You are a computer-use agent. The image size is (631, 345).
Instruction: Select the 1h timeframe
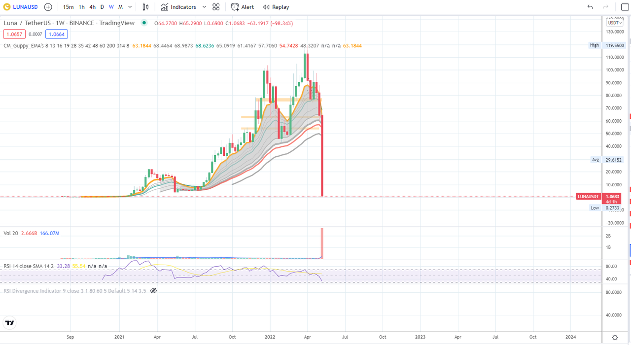pyautogui.click(x=81, y=7)
